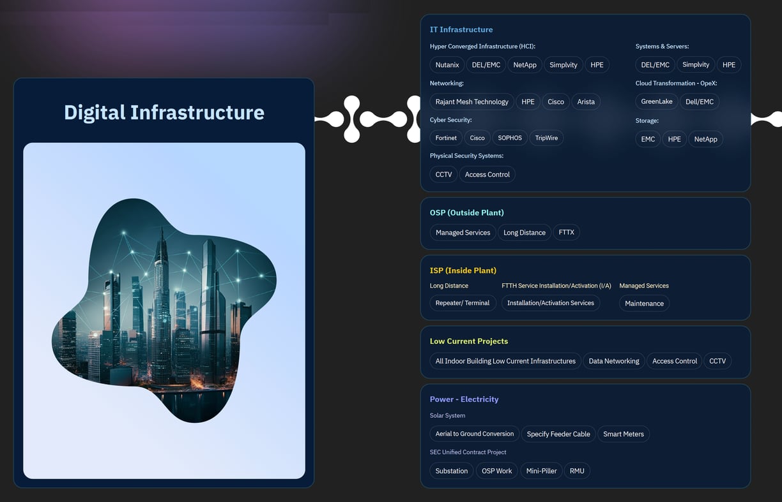Click the city skyline image
The width and height of the screenshot is (782, 502).
click(164, 311)
